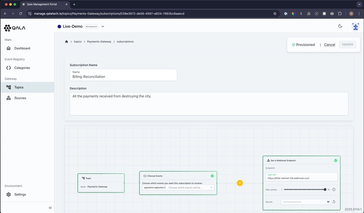The image size is (364, 213).
Task: Open Sources from the sidebar
Action: click(x=27, y=98)
